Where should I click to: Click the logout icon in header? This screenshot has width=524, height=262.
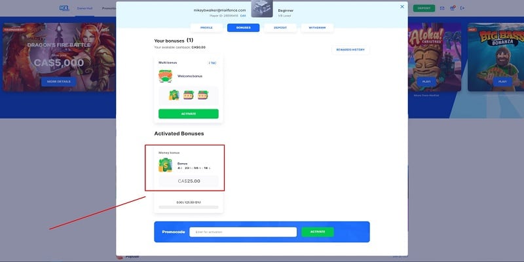click(462, 8)
